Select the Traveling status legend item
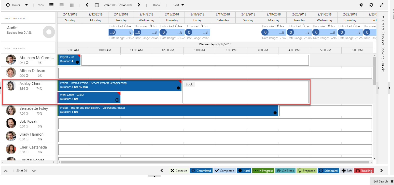The width and height of the screenshot is (394, 185). tap(364, 171)
